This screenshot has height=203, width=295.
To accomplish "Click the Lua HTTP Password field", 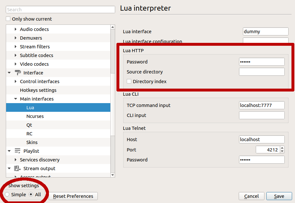I will coord(262,62).
